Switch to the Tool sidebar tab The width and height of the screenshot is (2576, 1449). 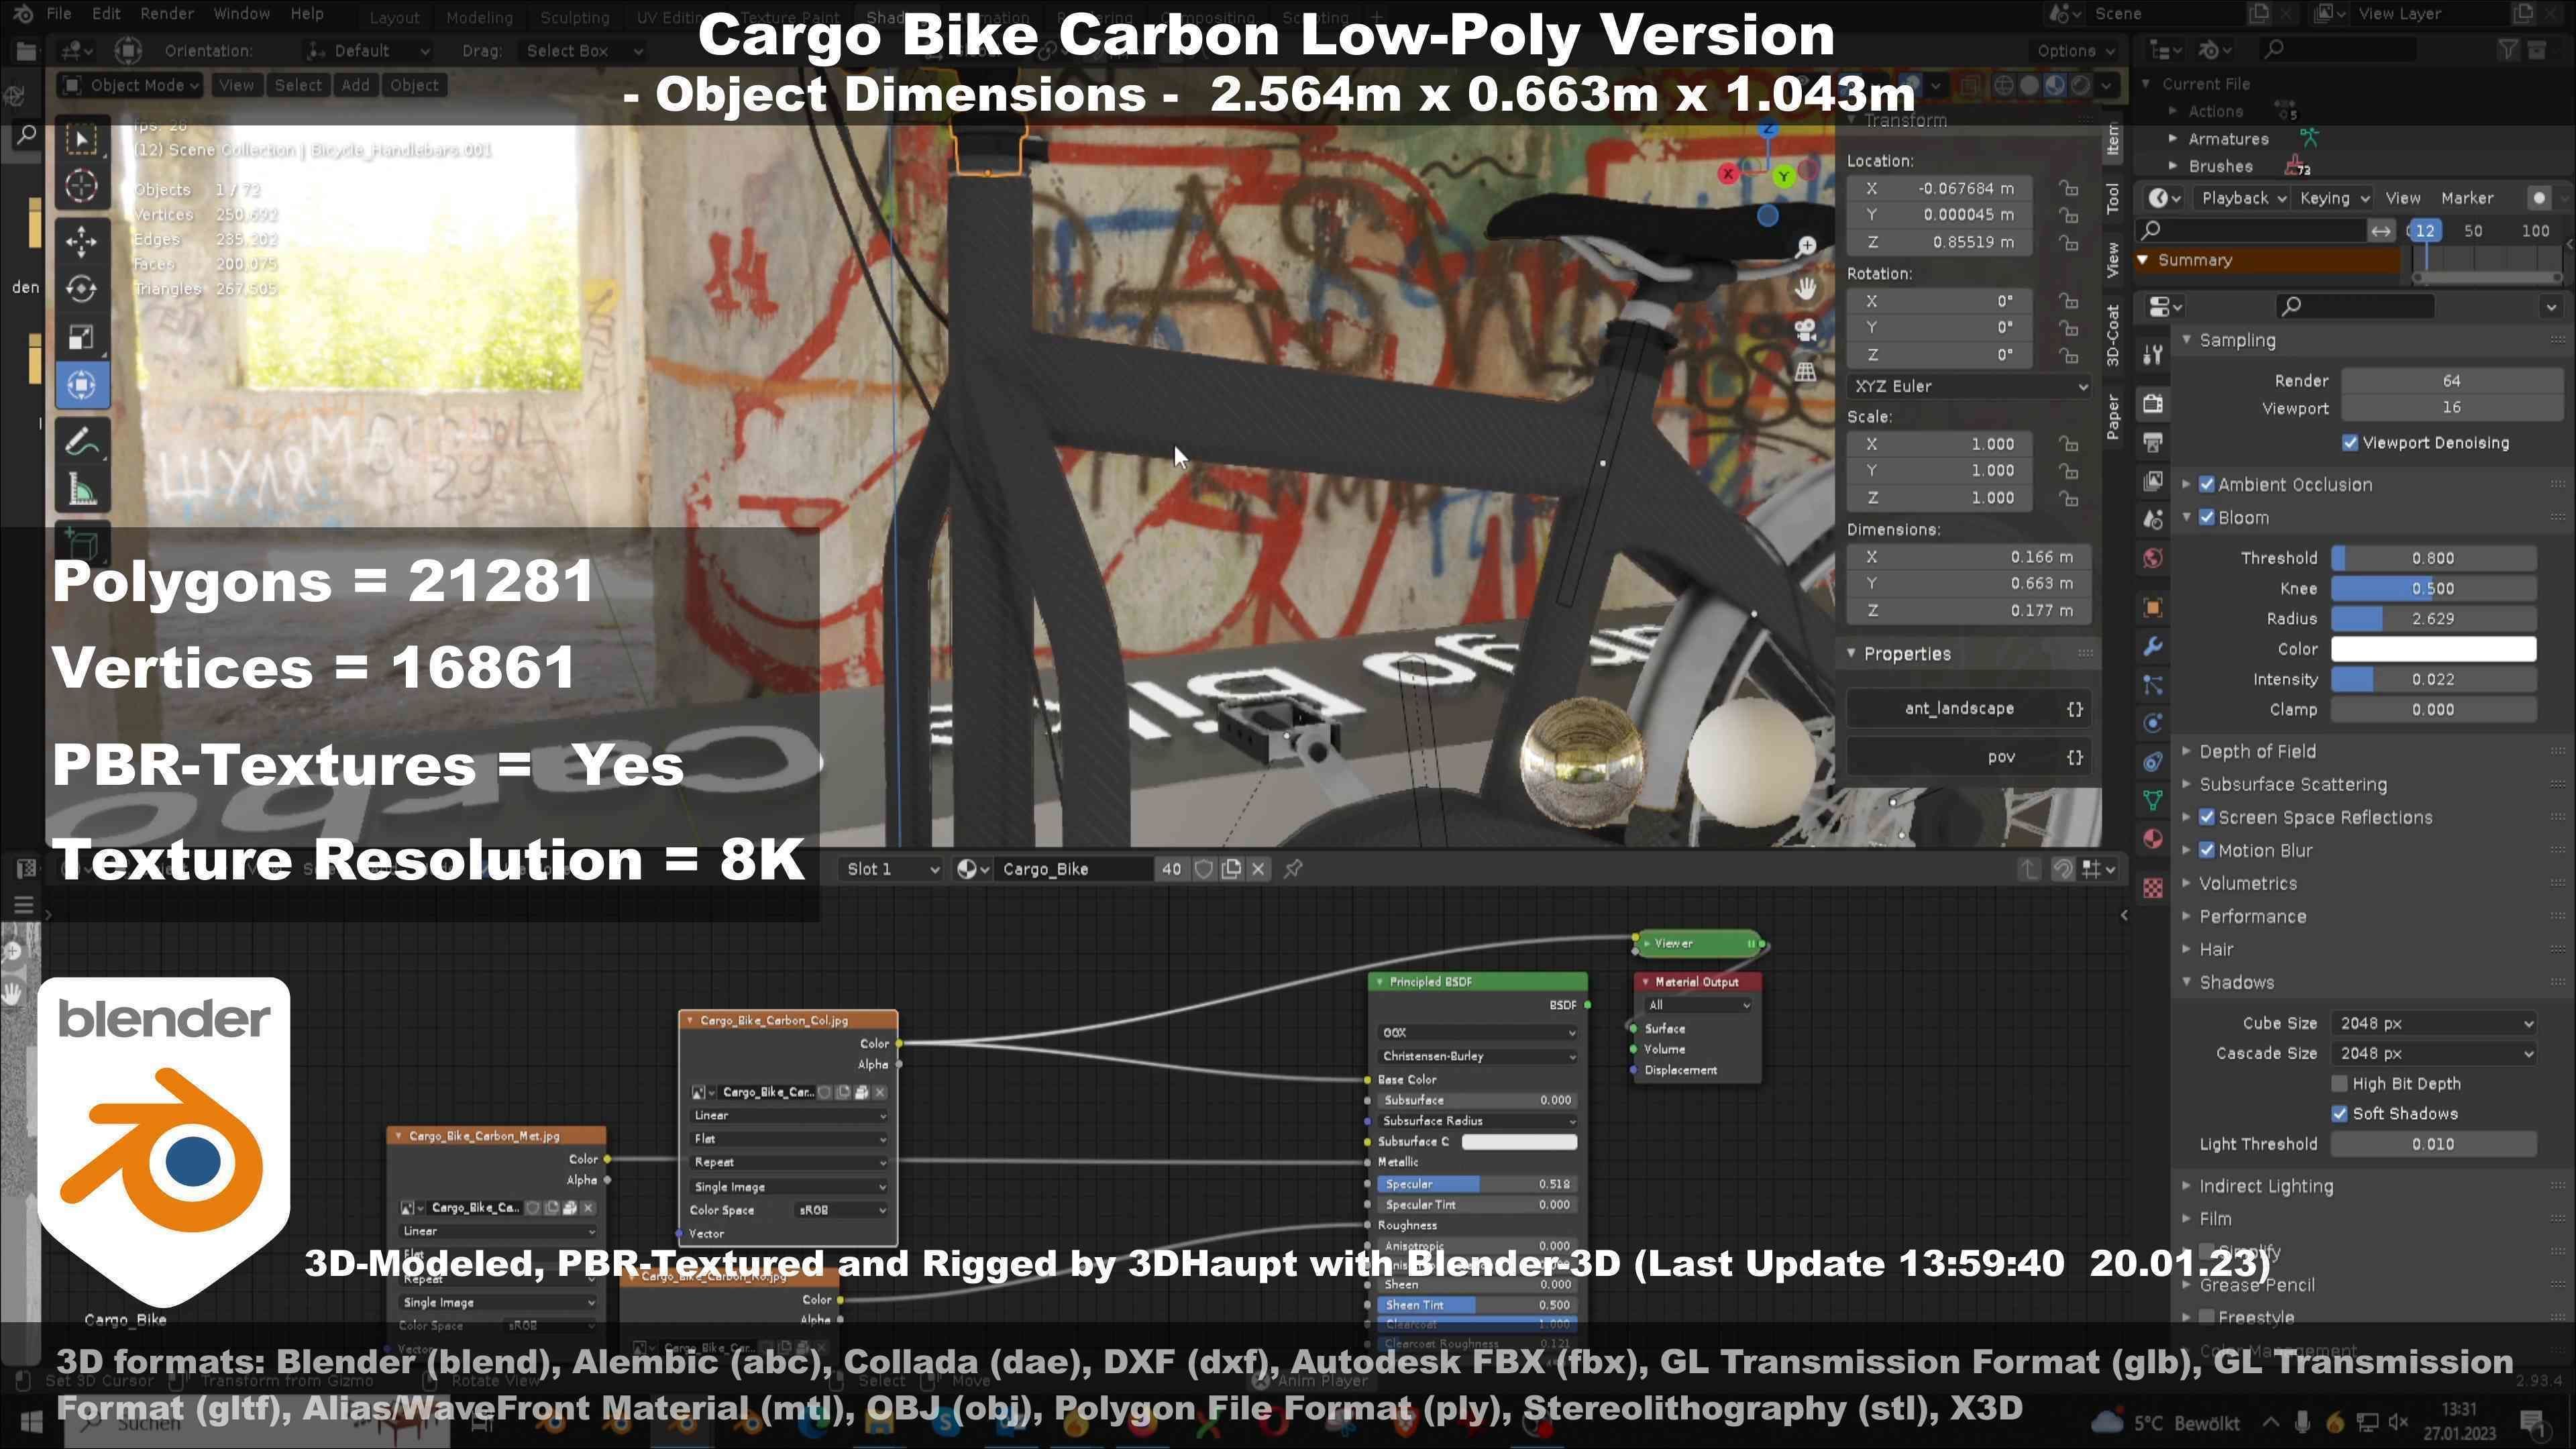[x=2112, y=198]
